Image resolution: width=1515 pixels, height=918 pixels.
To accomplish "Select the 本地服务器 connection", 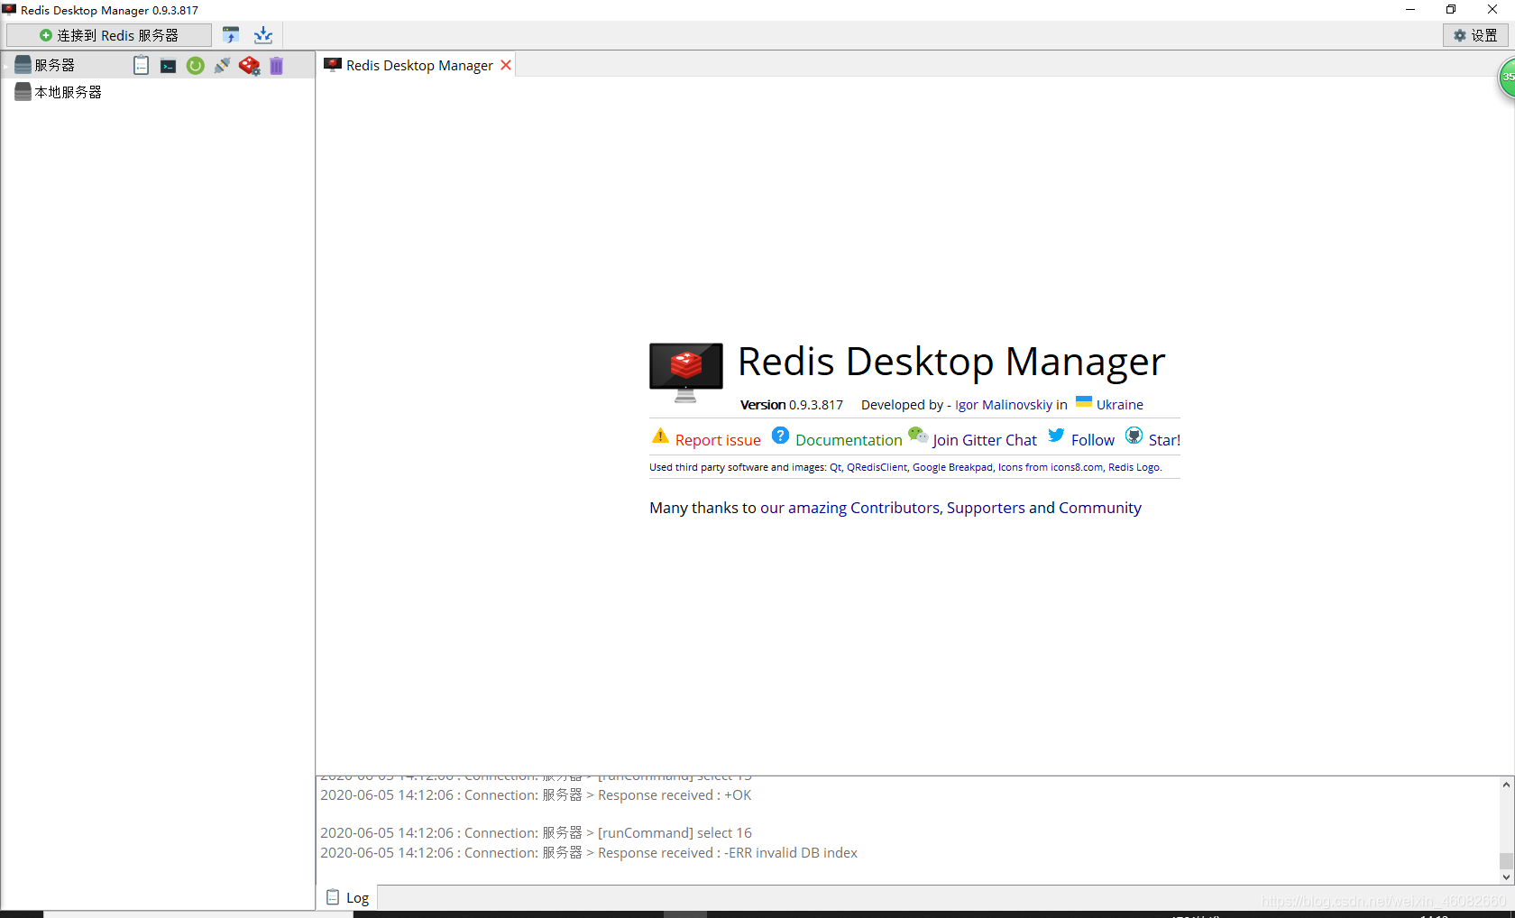I will coord(158,92).
